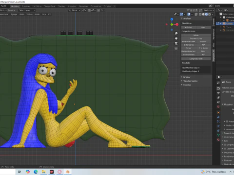Toggle proportional editing in header

98,10
